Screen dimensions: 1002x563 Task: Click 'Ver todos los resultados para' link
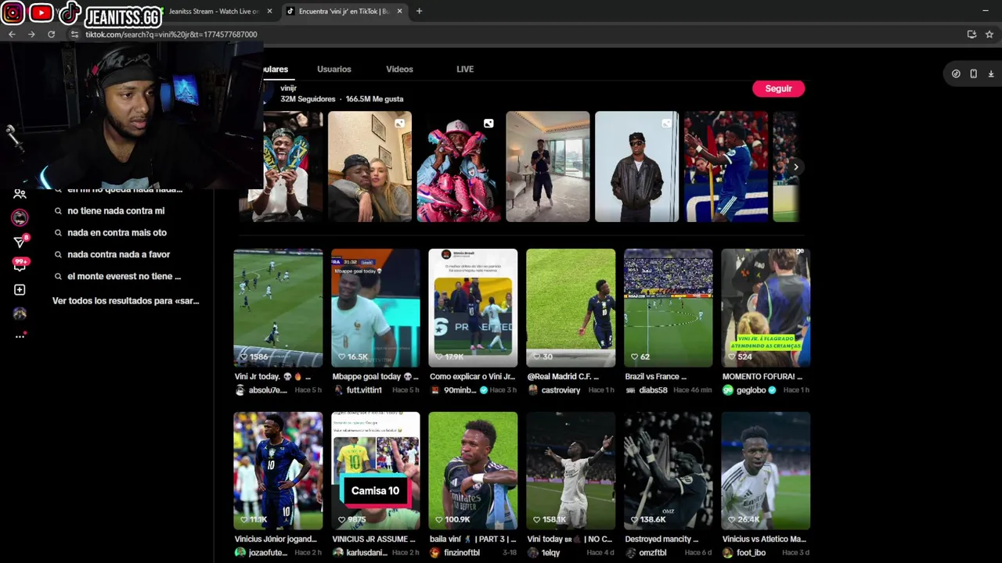pyautogui.click(x=125, y=301)
